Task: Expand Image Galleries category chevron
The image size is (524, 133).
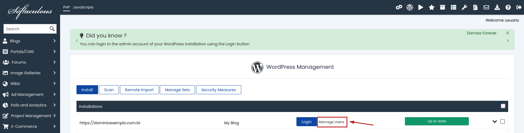Action: [54, 73]
